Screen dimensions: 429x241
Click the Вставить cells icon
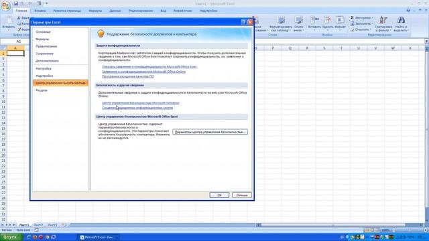(314, 21)
